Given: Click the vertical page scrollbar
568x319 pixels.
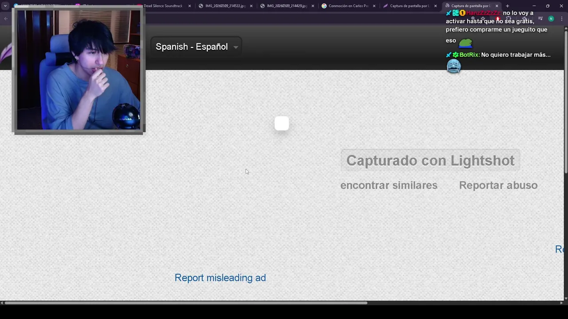Looking at the screenshot, I should [x=566, y=102].
